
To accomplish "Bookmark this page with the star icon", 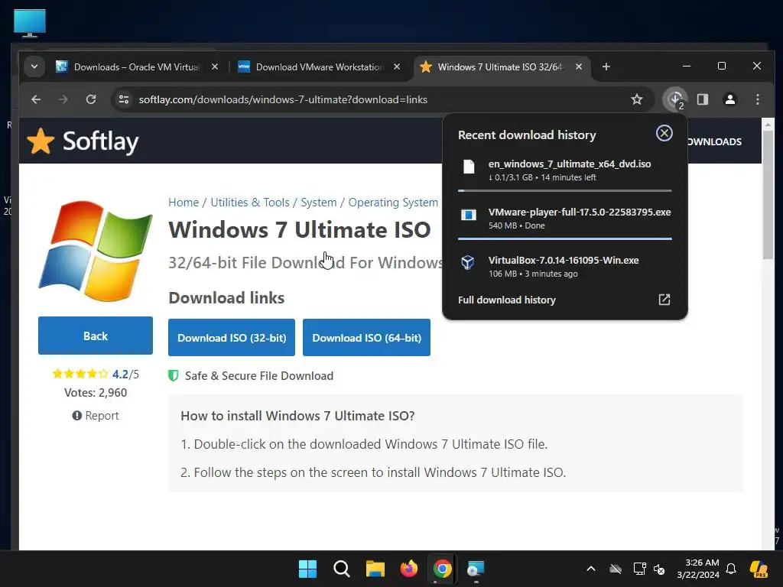I will coord(637,99).
